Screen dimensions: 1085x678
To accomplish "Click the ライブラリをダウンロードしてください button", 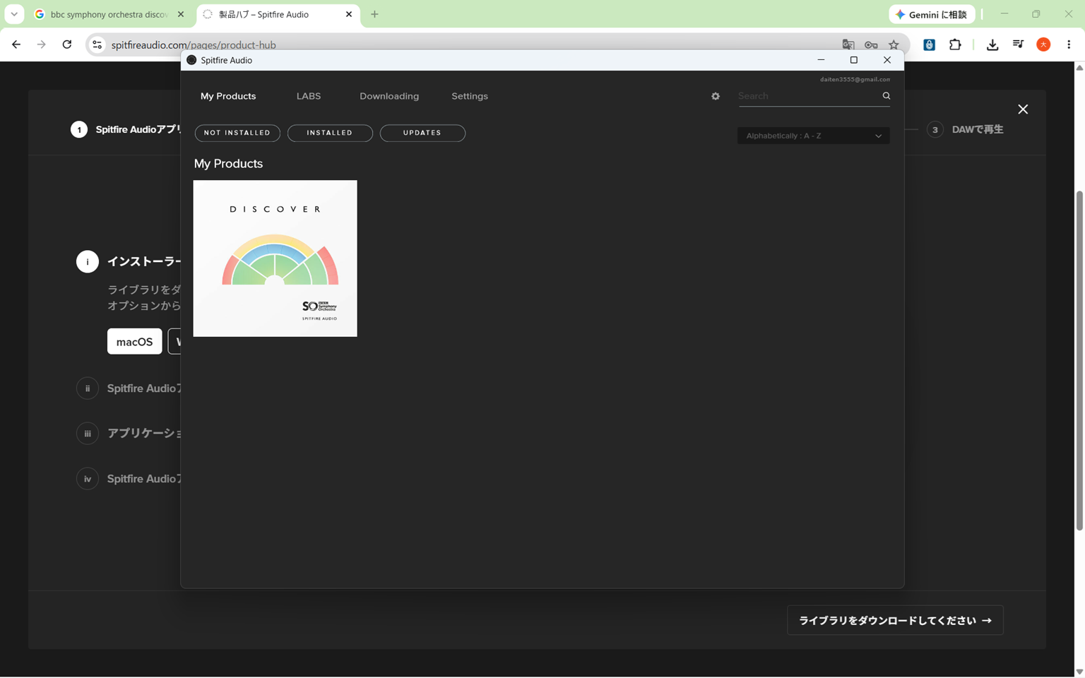I will (x=895, y=620).
